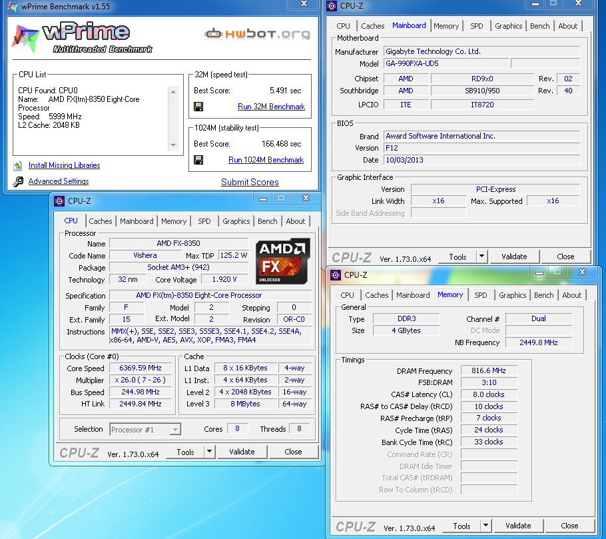Open Mainboard tab in Memory window
This screenshot has height=539, width=606.
pos(413,295)
